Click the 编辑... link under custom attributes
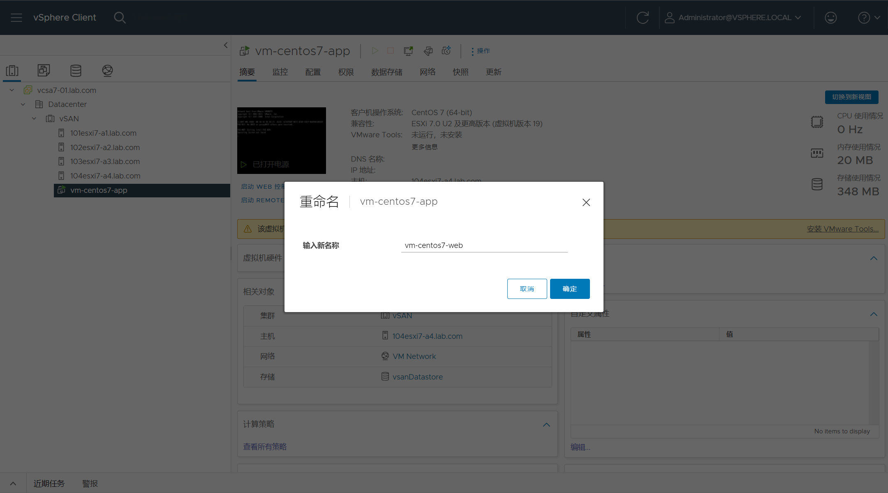 tap(580, 447)
